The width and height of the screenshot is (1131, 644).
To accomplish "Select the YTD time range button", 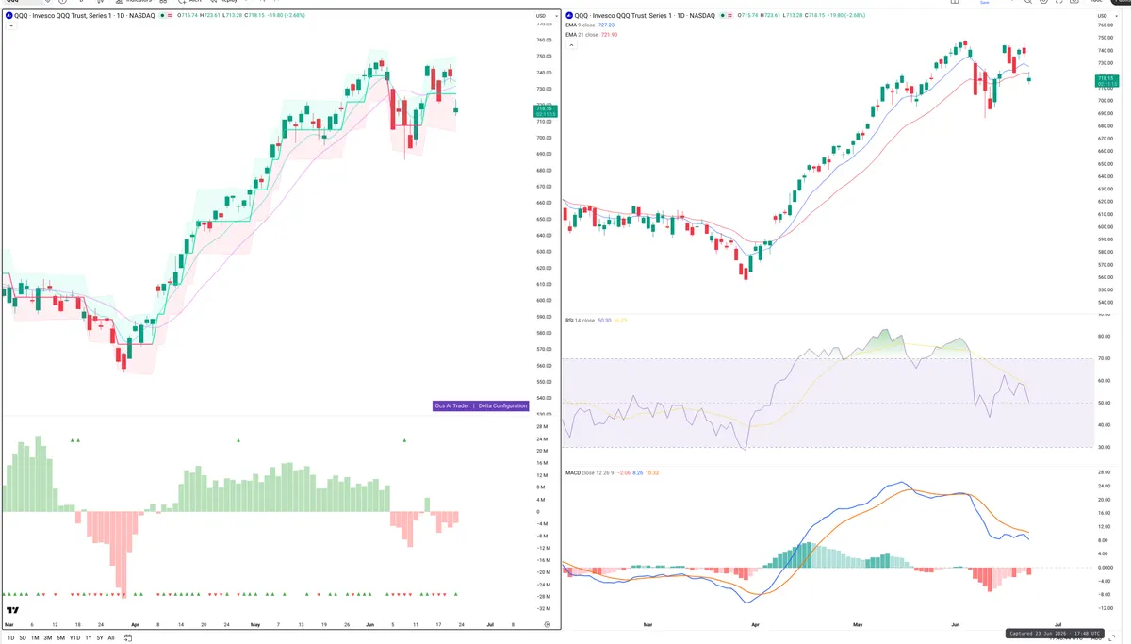I will coord(74,638).
